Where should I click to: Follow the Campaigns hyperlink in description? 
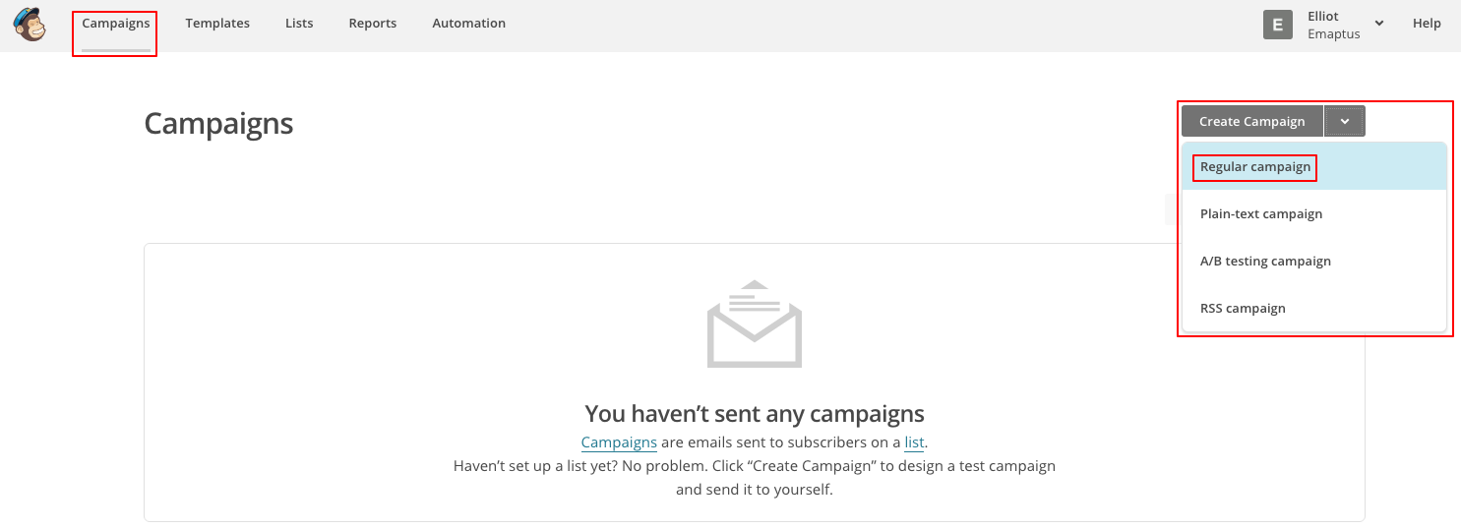pos(619,442)
